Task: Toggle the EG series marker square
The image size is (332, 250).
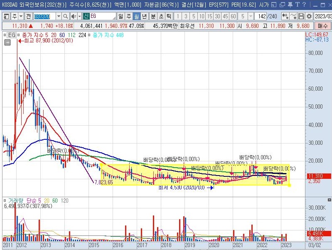Action: [x=5, y=35]
